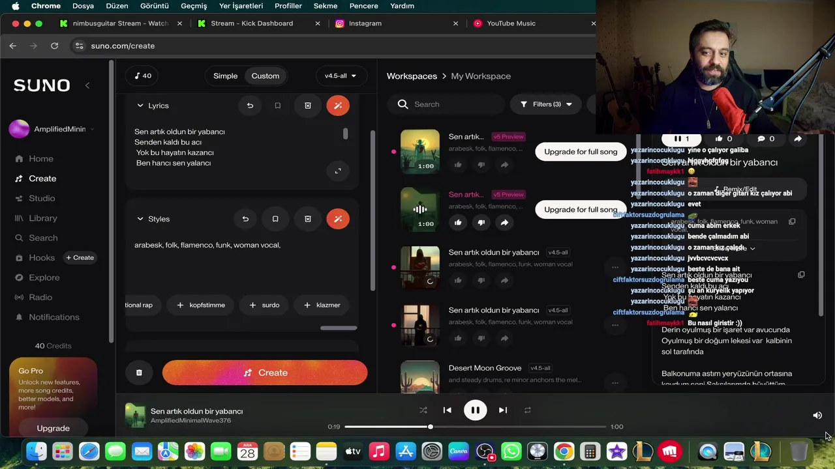Collapse the Suno sidebar arrow
The width and height of the screenshot is (835, 469).
[87, 85]
